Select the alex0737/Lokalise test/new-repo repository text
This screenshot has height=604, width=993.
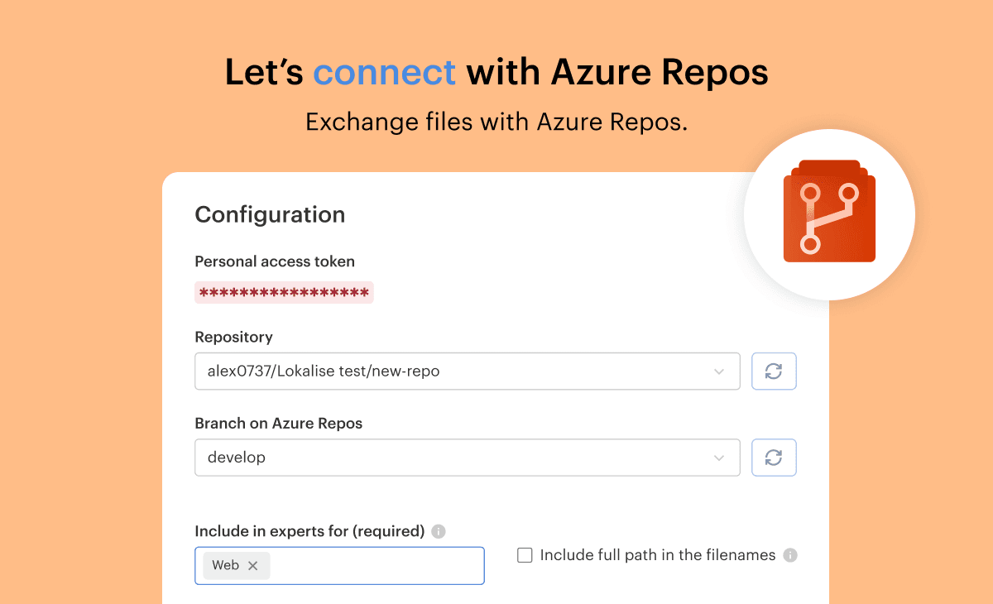(324, 372)
